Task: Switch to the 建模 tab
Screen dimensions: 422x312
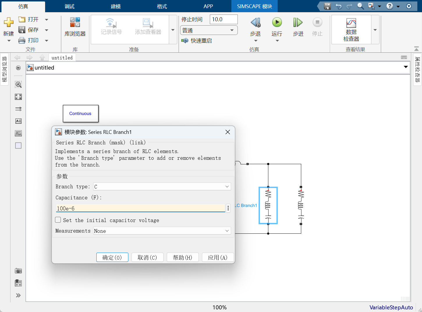Action: click(116, 6)
